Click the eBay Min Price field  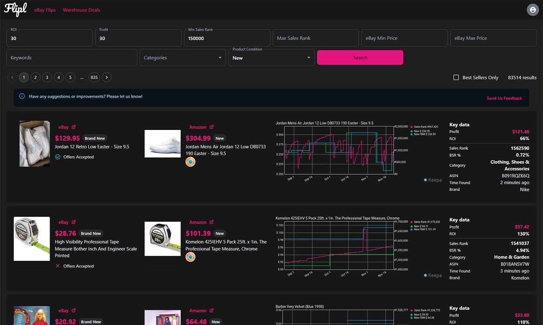(x=404, y=38)
